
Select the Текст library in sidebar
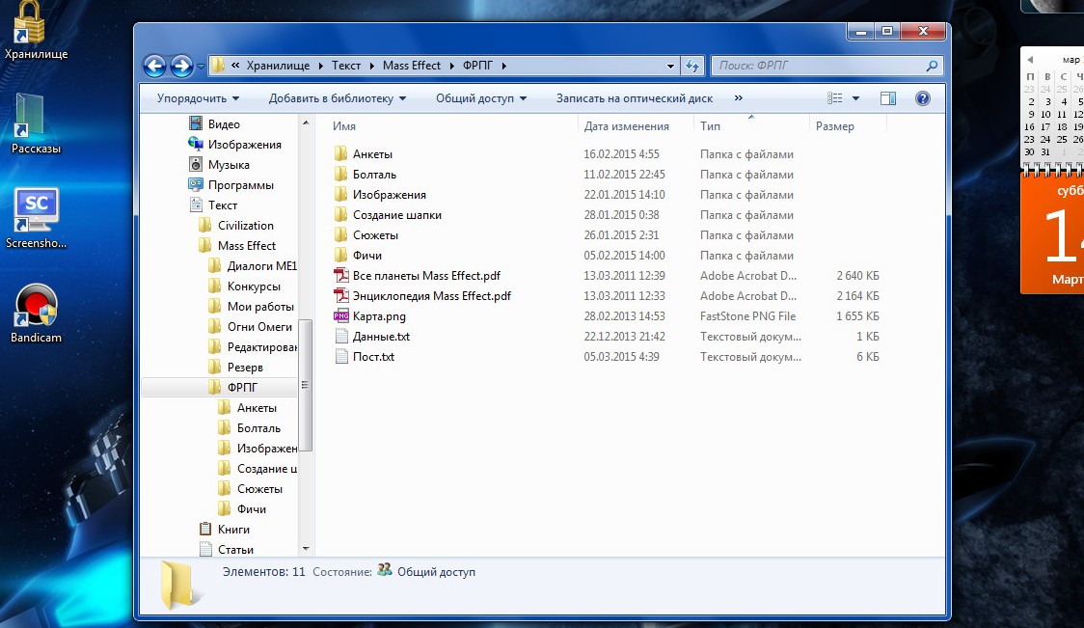coord(223,205)
